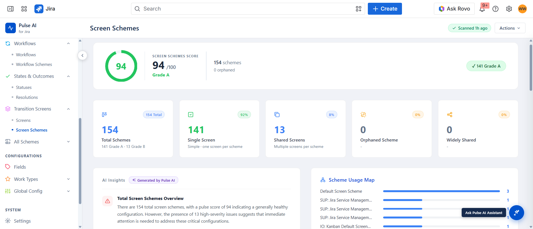Image resolution: width=533 pixels, height=229 pixels.
Task: Click the 141 Grade A badge
Action: [486, 66]
